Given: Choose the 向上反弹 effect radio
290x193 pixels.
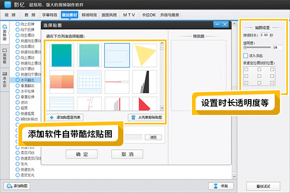Looking at the screenshot, I should click(17, 24).
